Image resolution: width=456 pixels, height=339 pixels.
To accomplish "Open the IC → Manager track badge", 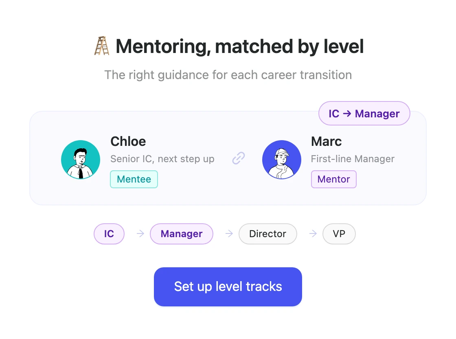I will [x=364, y=114].
